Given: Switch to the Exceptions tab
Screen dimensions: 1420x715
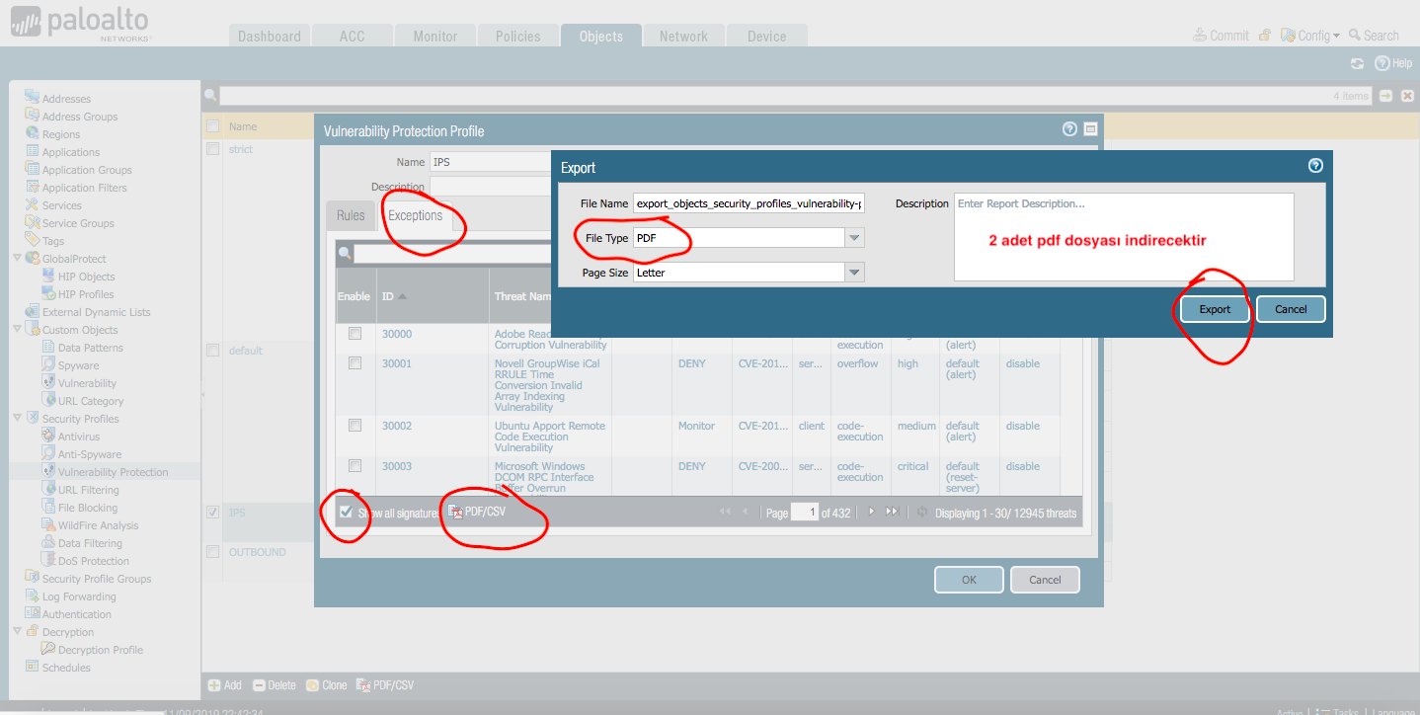Looking at the screenshot, I should pyautogui.click(x=415, y=215).
